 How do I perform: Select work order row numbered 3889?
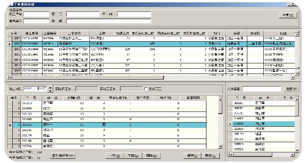coord(151,38)
